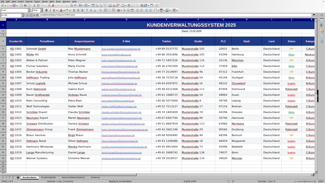Open the borders dropdown arrow
Viewport: 325px width, 183px height.
coord(158,10)
